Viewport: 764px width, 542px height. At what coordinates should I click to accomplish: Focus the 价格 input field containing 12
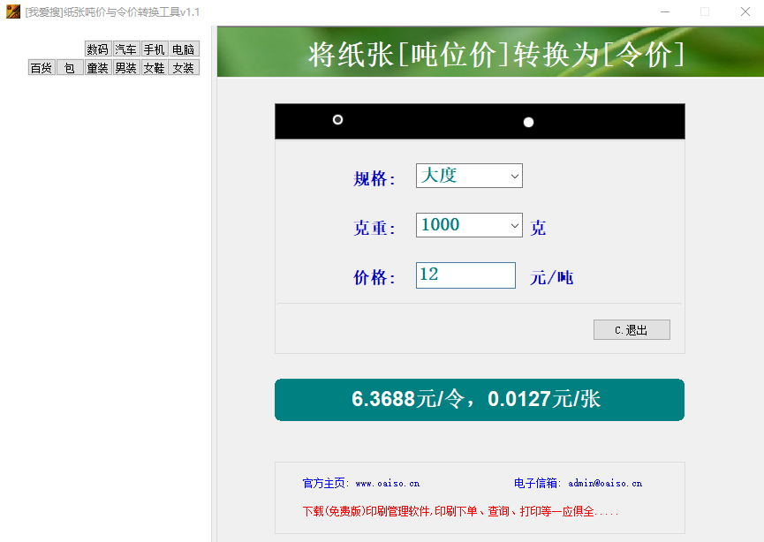click(465, 275)
